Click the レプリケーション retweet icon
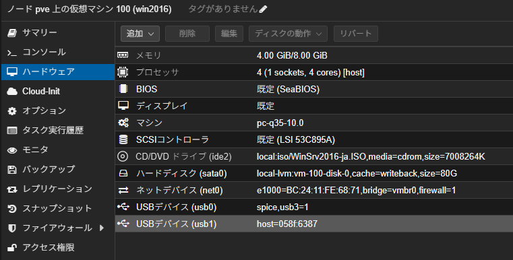 tap(12, 189)
